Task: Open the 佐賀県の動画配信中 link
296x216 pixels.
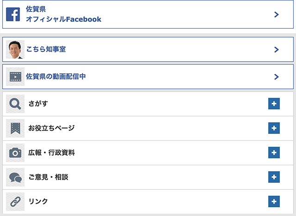Action: (x=56, y=77)
